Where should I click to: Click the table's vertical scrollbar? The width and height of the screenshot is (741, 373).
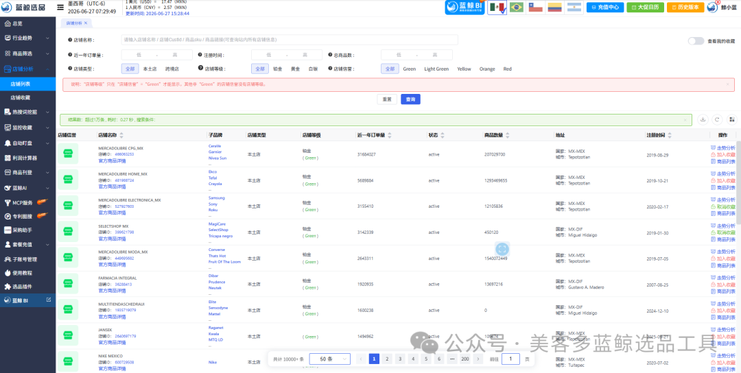pos(738,182)
